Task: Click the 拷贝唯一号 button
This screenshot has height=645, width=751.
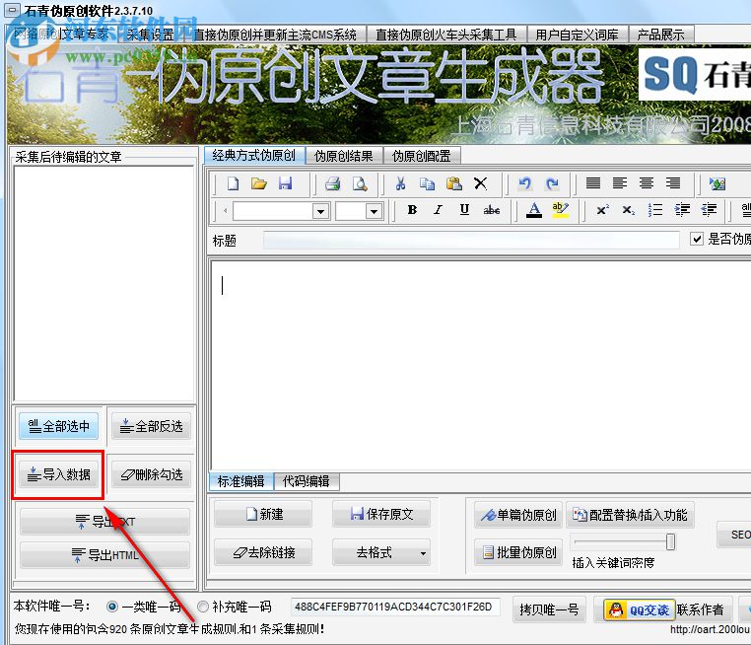Action: click(549, 609)
